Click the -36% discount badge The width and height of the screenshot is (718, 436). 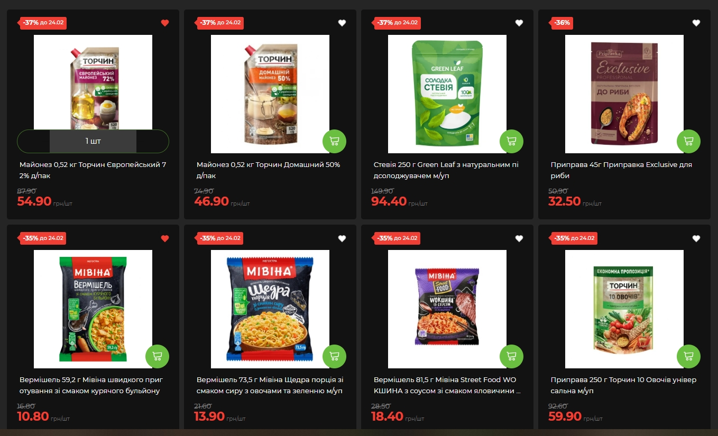pyautogui.click(x=562, y=23)
